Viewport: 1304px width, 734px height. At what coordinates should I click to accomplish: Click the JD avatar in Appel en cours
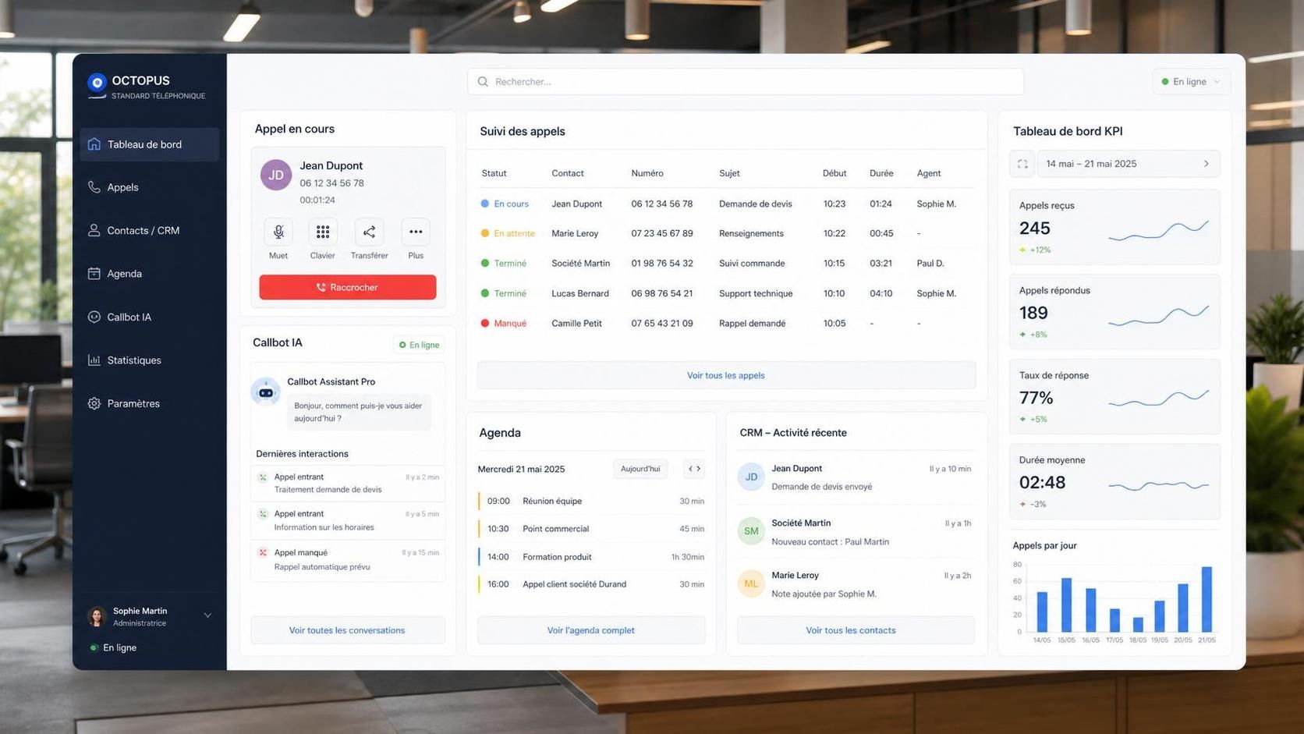click(x=276, y=175)
